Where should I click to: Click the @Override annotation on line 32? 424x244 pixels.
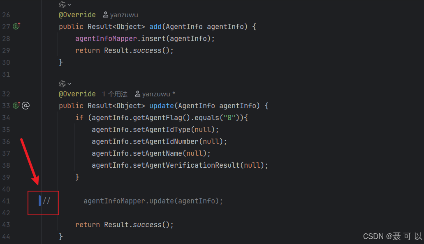click(x=77, y=94)
